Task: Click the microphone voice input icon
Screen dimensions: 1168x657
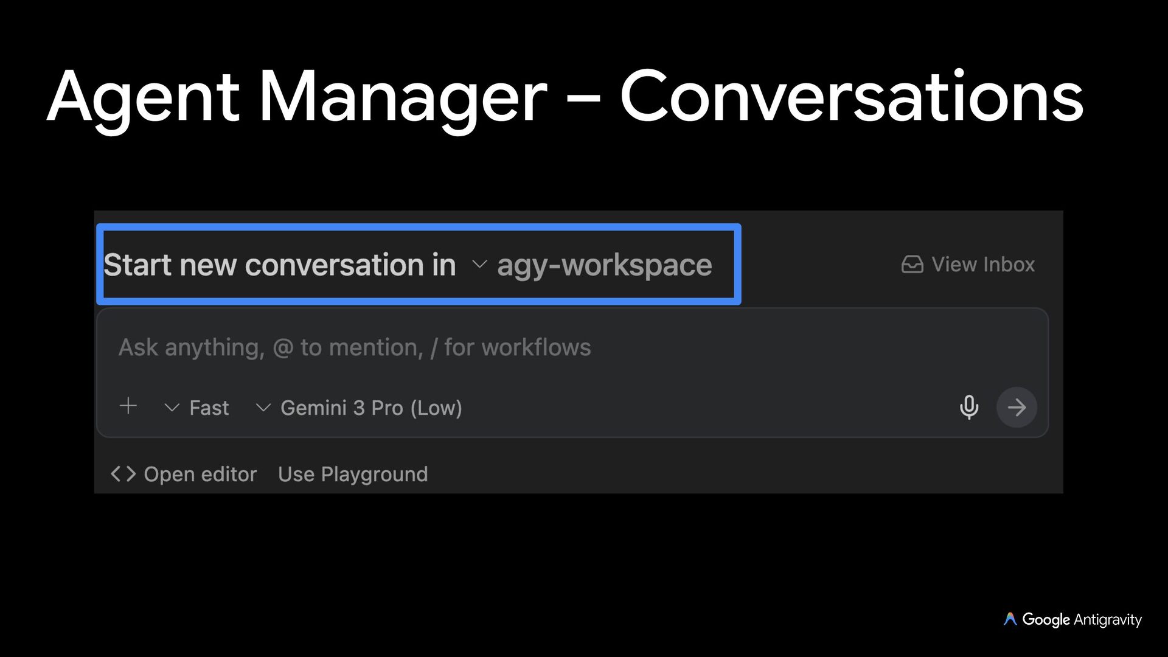Action: [x=968, y=407]
